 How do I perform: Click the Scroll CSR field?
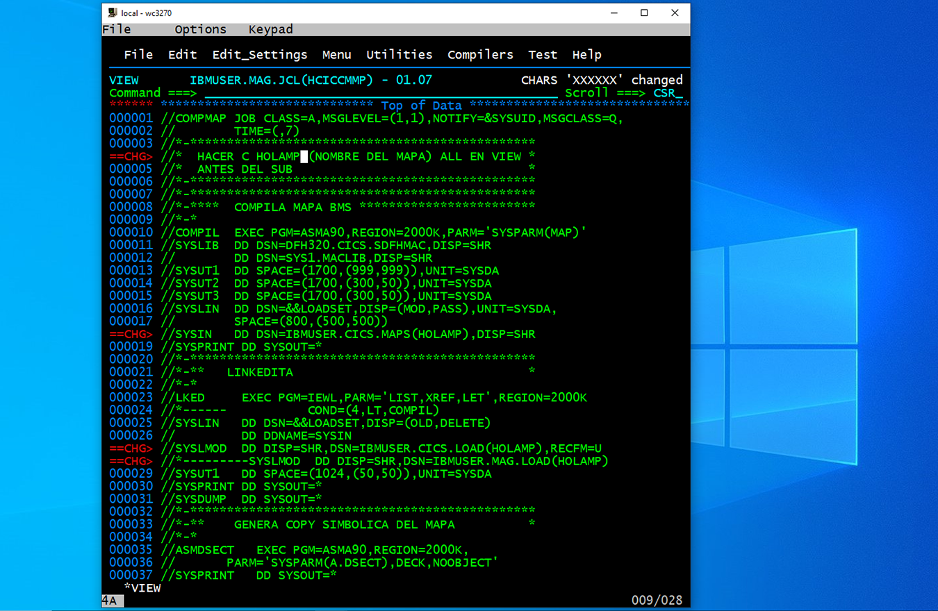(667, 93)
